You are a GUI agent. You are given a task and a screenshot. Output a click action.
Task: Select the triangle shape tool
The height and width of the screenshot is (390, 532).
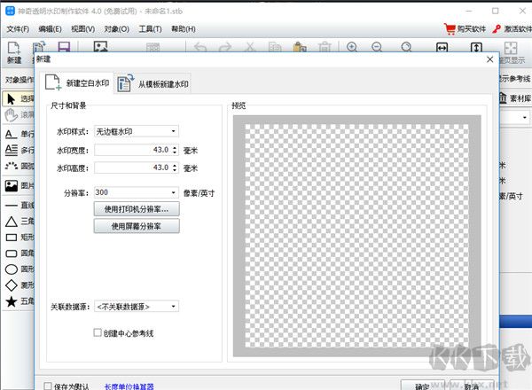coord(12,221)
